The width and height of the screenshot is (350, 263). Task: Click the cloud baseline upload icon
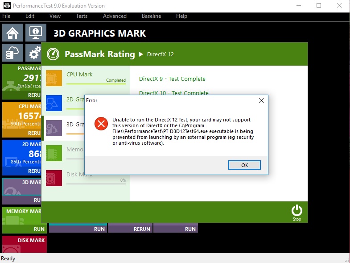click(12, 53)
